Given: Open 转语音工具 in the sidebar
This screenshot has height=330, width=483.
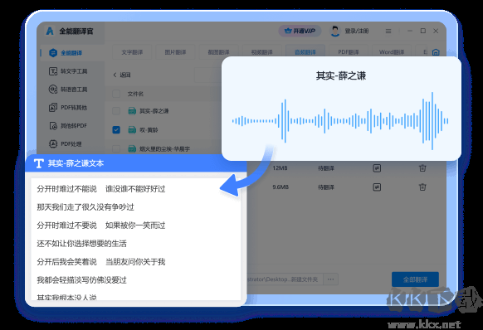Looking at the screenshot, I should pyautogui.click(x=68, y=90).
